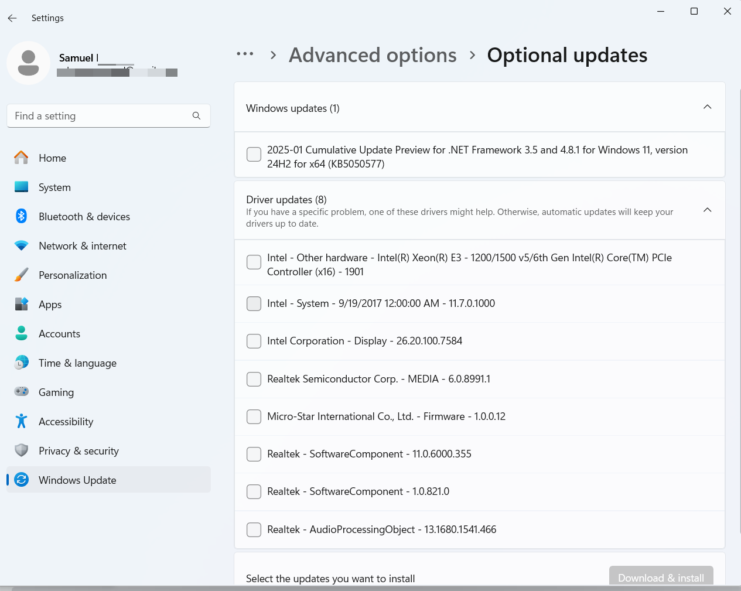Click the Find a setting search box
Image resolution: width=741 pixels, height=591 pixels.
coord(100,116)
